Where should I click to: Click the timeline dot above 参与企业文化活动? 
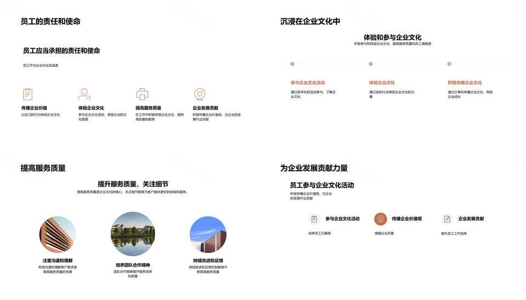point(293,64)
